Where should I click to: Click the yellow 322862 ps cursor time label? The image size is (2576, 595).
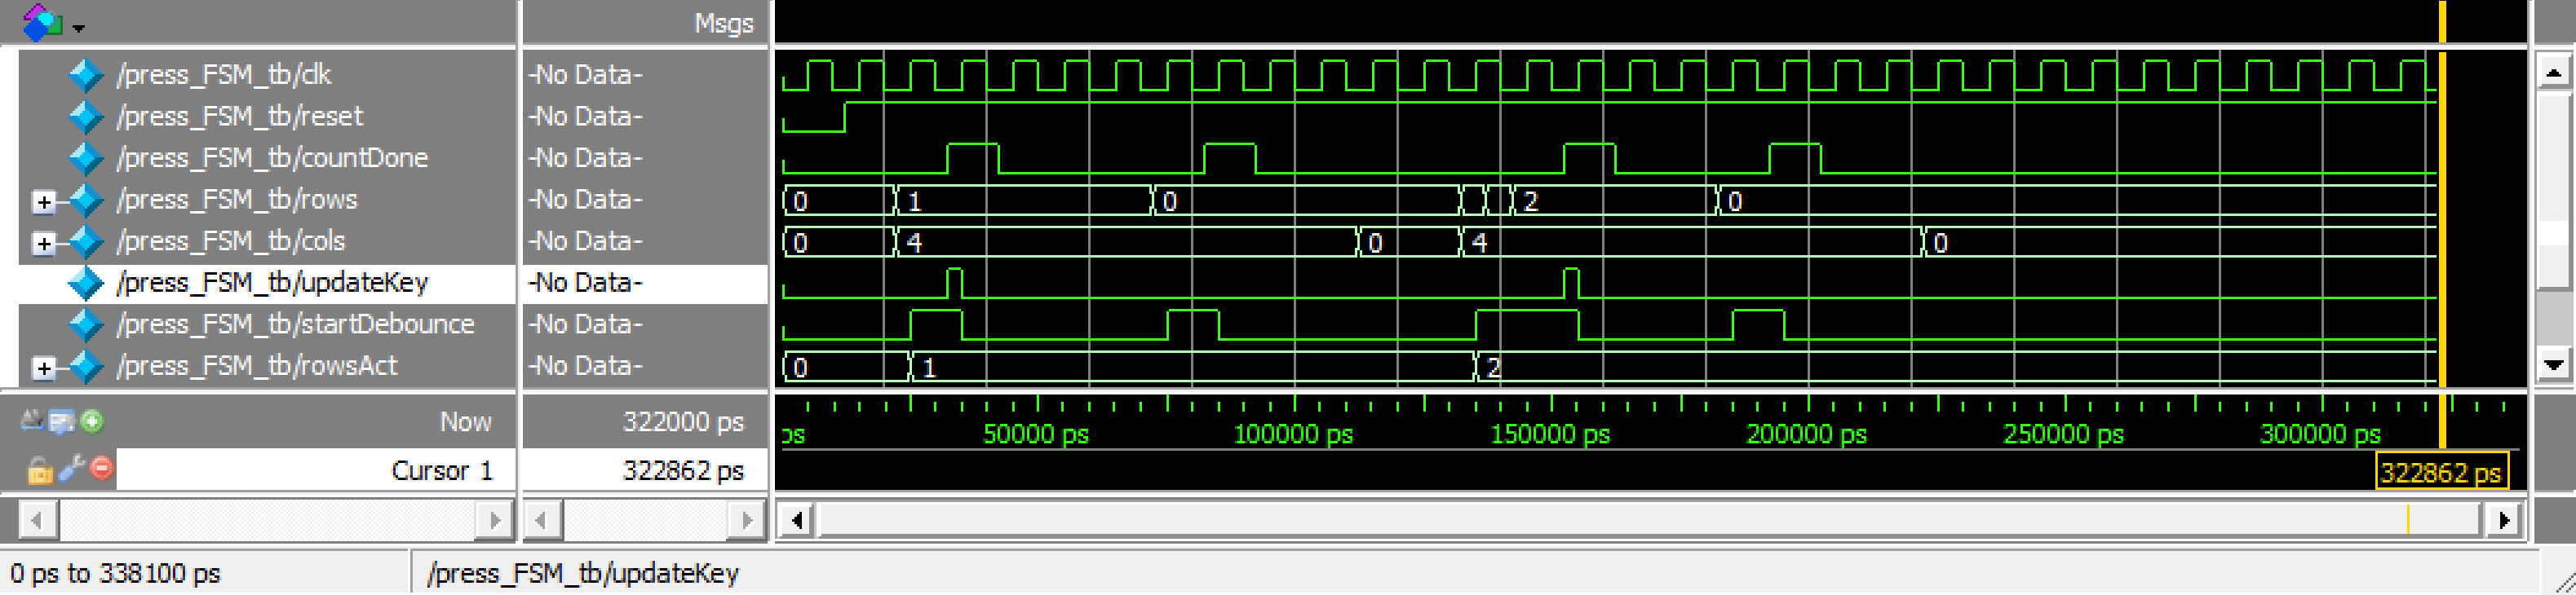tap(2440, 472)
